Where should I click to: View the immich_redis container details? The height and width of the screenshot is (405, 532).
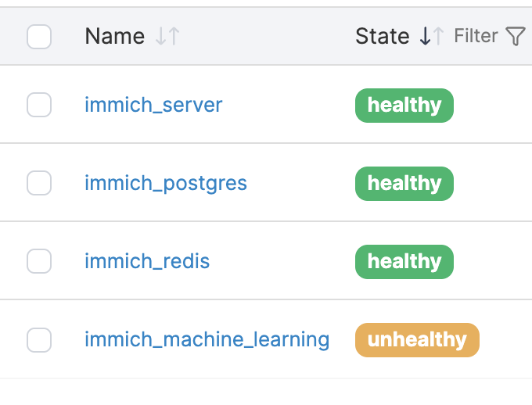coord(147,261)
